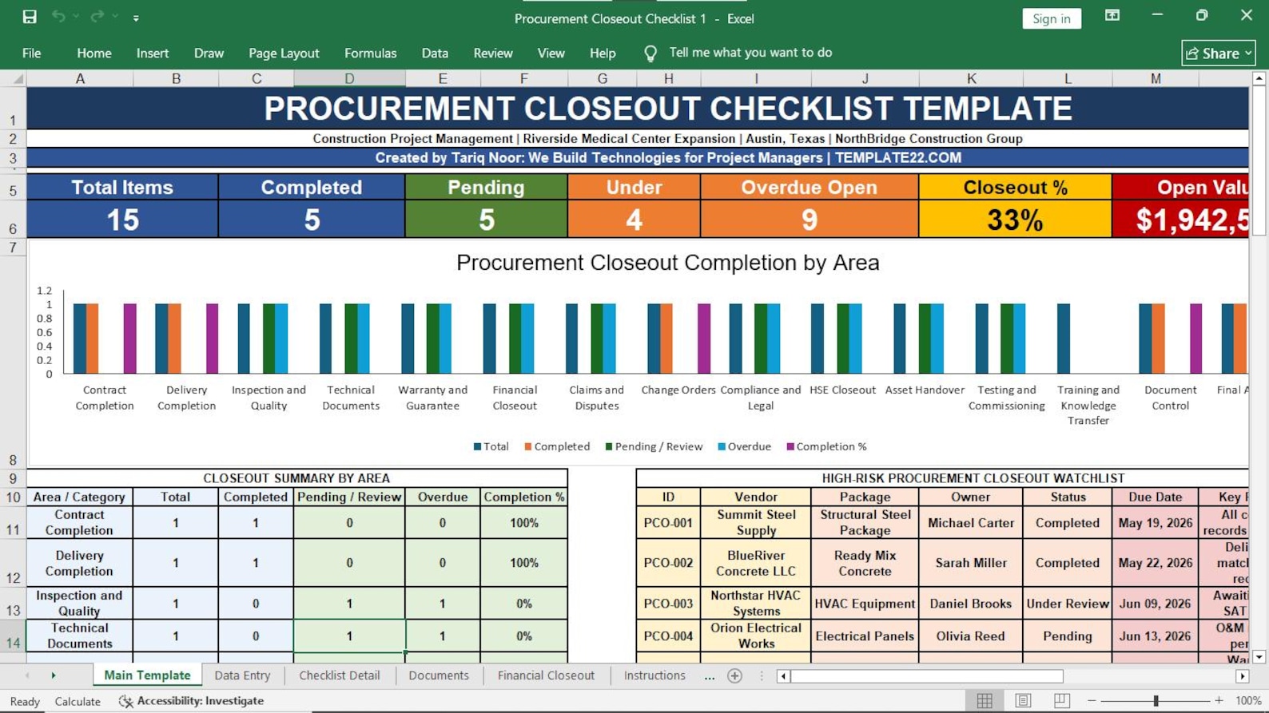
Task: Select row 14 header
Action: [x=13, y=636]
